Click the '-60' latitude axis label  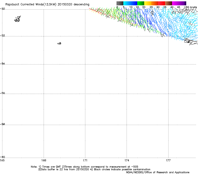click(2, 157)
